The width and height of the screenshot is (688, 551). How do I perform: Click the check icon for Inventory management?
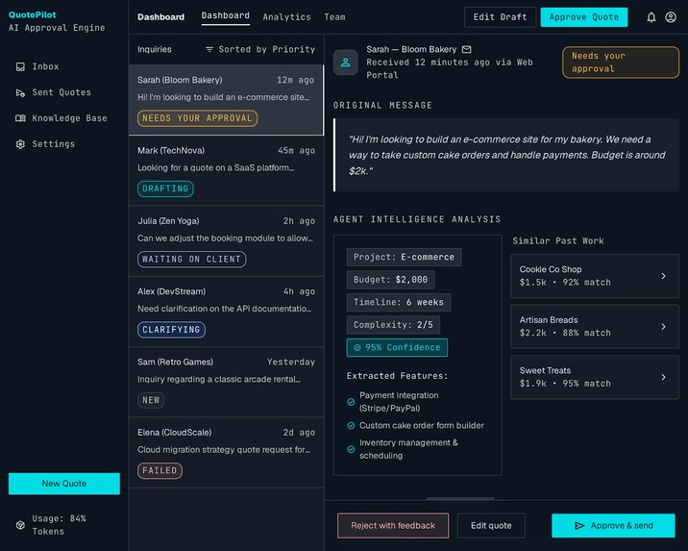click(x=351, y=449)
